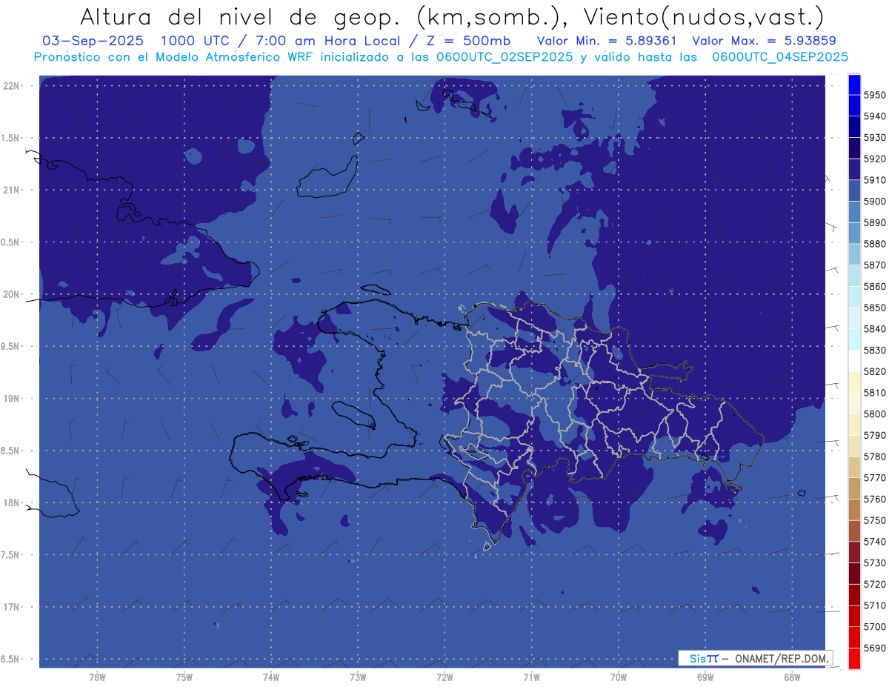The height and width of the screenshot is (687, 889).
Task: Click the '5690' colorbar label
Action: coord(874,648)
